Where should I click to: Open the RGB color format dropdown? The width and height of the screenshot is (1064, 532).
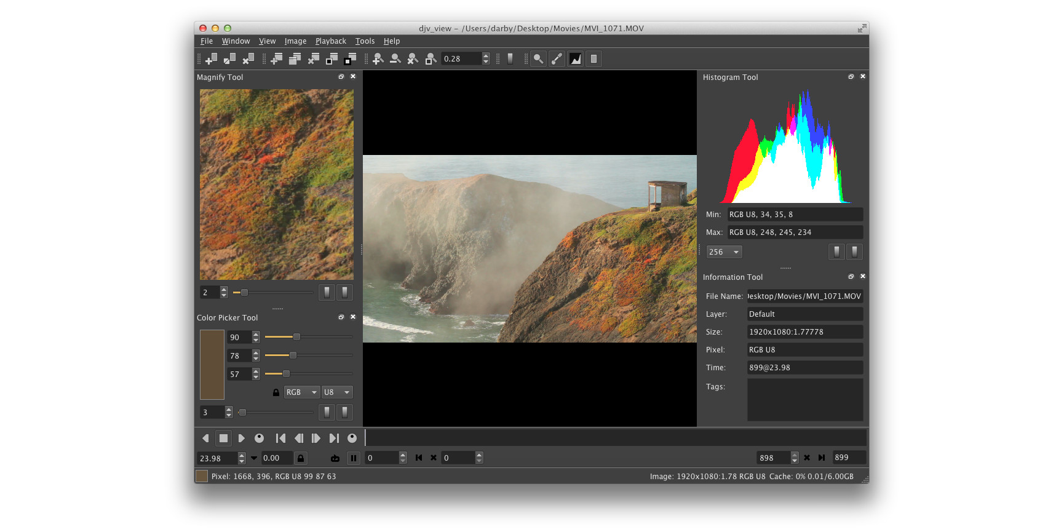[x=301, y=392]
